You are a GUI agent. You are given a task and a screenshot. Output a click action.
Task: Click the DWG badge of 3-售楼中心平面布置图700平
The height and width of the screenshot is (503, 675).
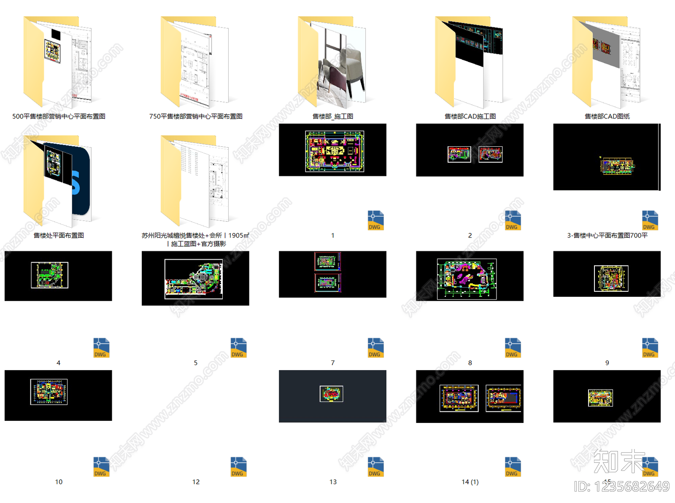[x=650, y=220]
